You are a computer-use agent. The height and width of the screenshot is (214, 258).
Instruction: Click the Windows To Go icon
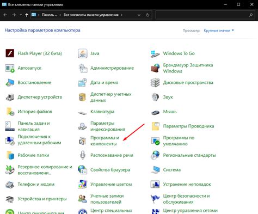pyautogui.click(x=155, y=54)
